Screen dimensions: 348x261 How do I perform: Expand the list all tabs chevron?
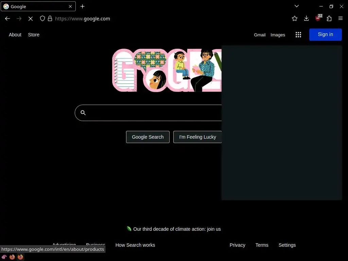point(296,6)
